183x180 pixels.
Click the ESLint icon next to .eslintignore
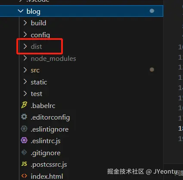point(24,129)
